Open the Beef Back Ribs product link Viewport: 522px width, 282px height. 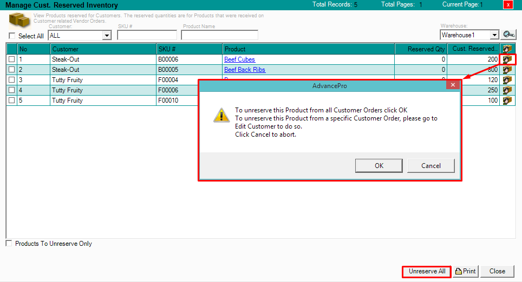point(245,70)
